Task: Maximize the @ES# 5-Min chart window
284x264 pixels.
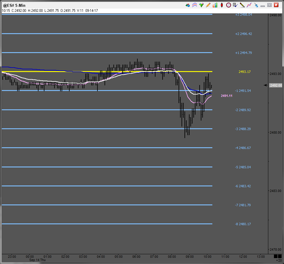Action: pos(269,5)
